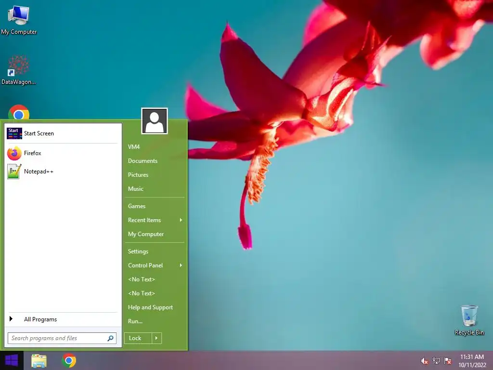Image resolution: width=493 pixels, height=370 pixels.
Task: Click the Lock button
Action: tap(138, 338)
